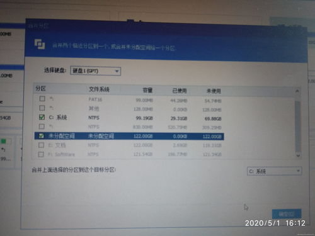Screen dimensions: 315x236
Task: Click the arrow of the 硬盘1 (GPT) combo box
Action: pos(117,71)
